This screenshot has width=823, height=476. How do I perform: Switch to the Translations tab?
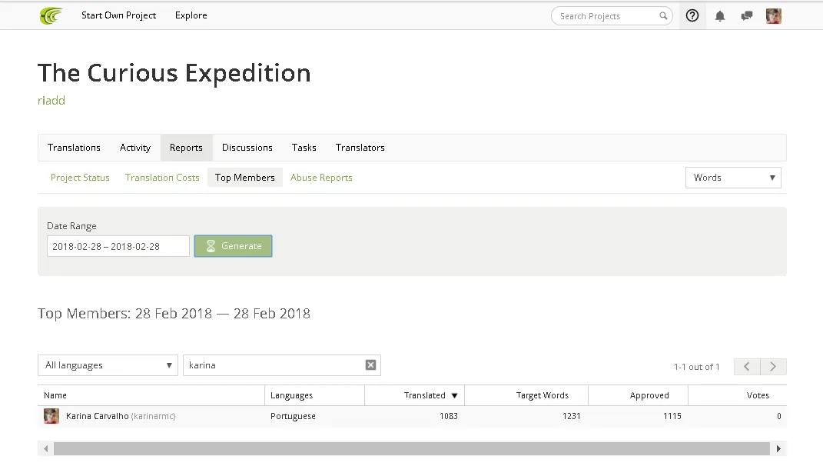(74, 148)
